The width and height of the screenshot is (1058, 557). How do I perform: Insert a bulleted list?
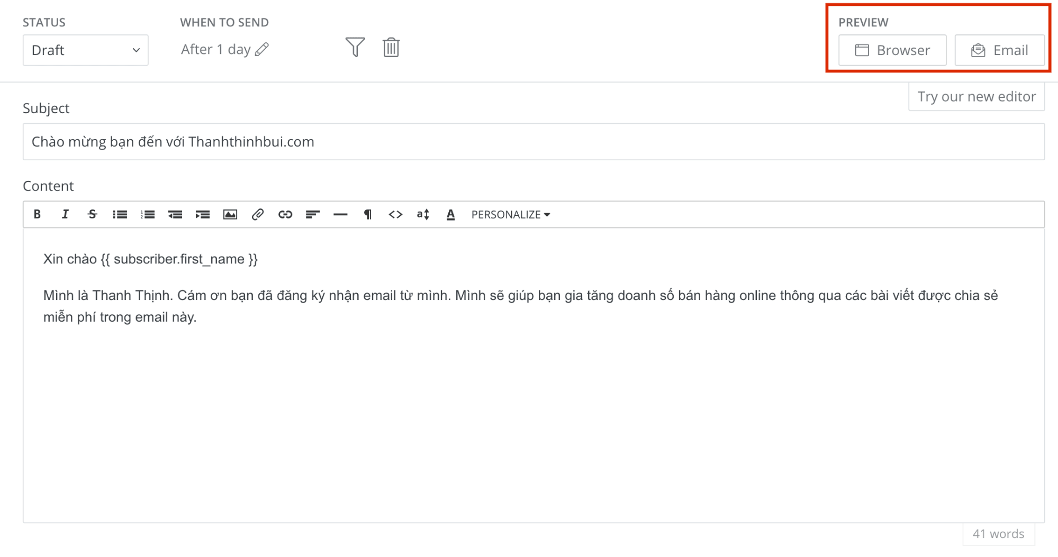tap(120, 214)
